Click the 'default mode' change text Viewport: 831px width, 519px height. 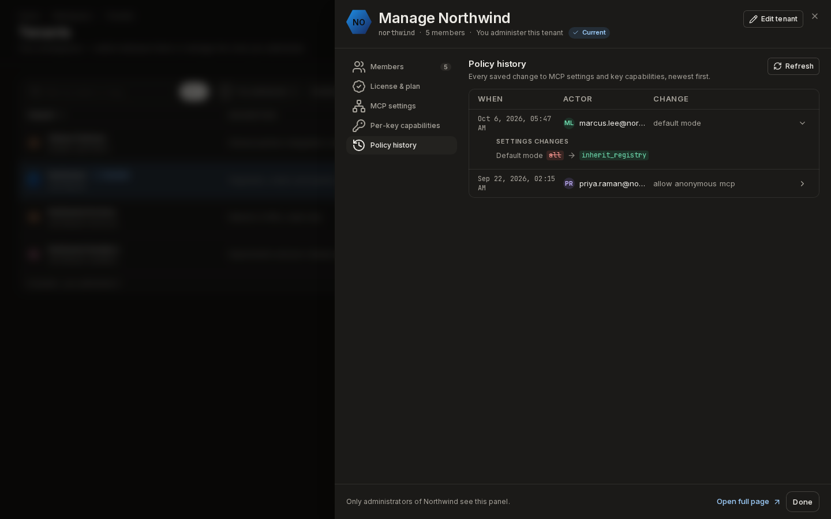point(677,123)
